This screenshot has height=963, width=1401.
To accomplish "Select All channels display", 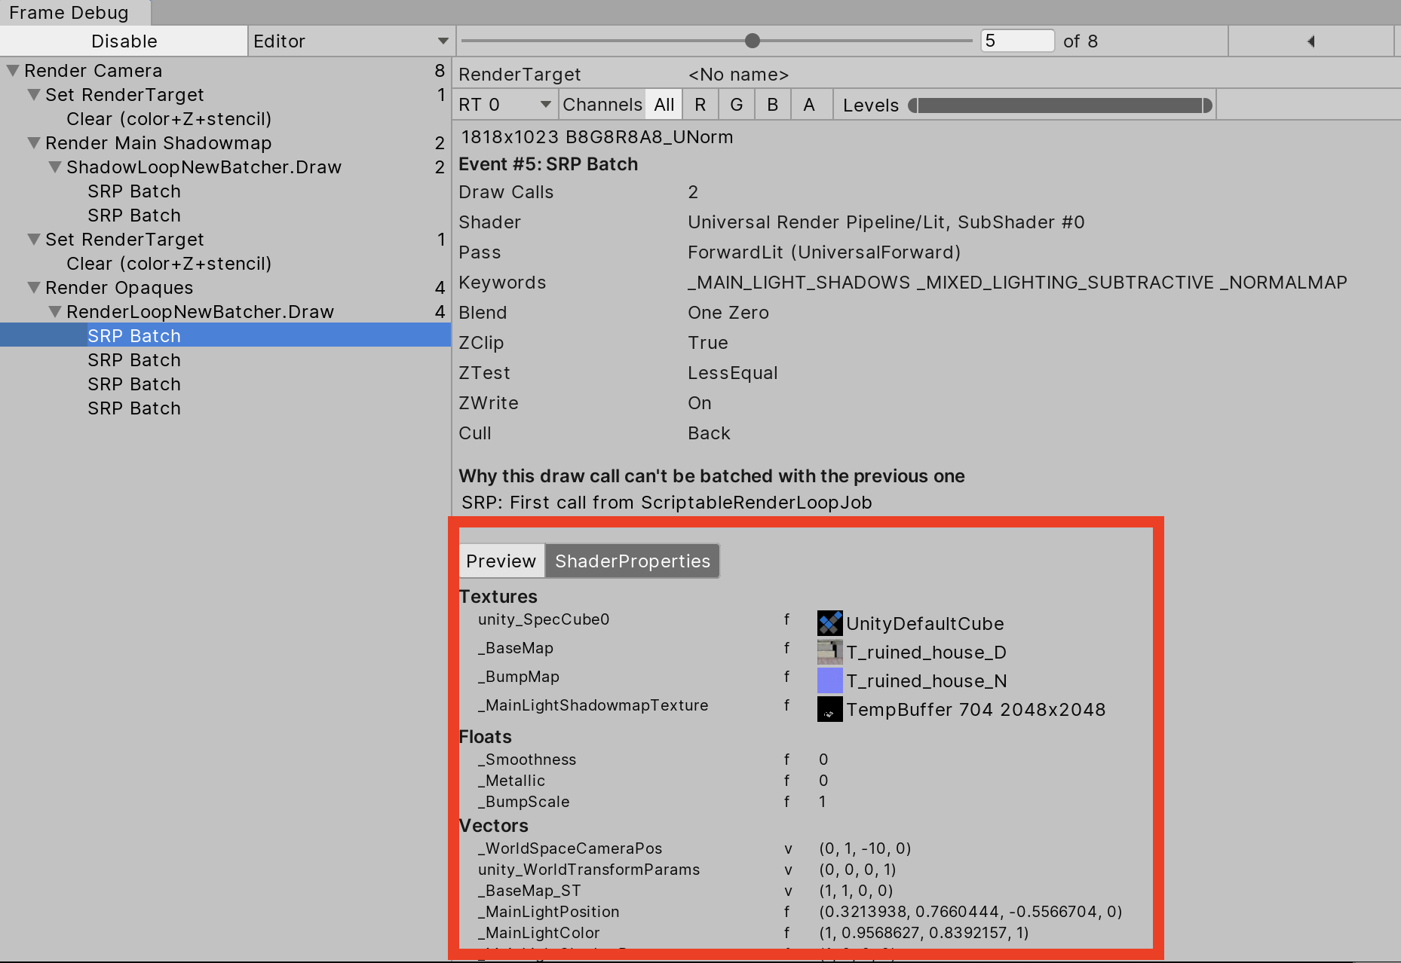I will 664,105.
